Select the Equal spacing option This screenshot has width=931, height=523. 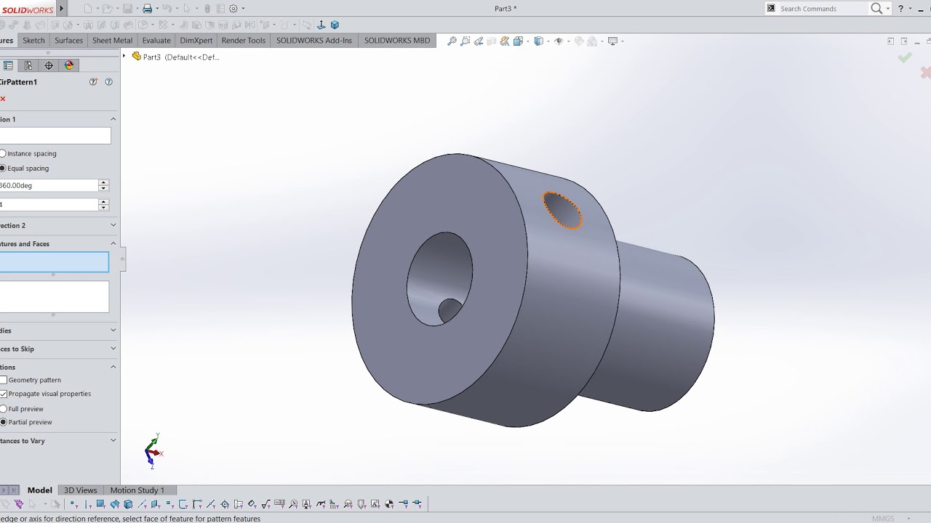coord(3,169)
